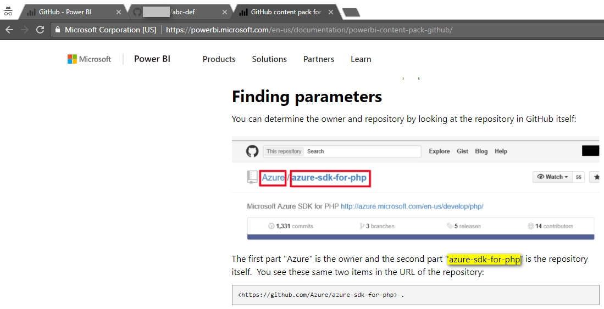Click the Power BI brand link
Screen dimensions: 604x309
(152, 59)
